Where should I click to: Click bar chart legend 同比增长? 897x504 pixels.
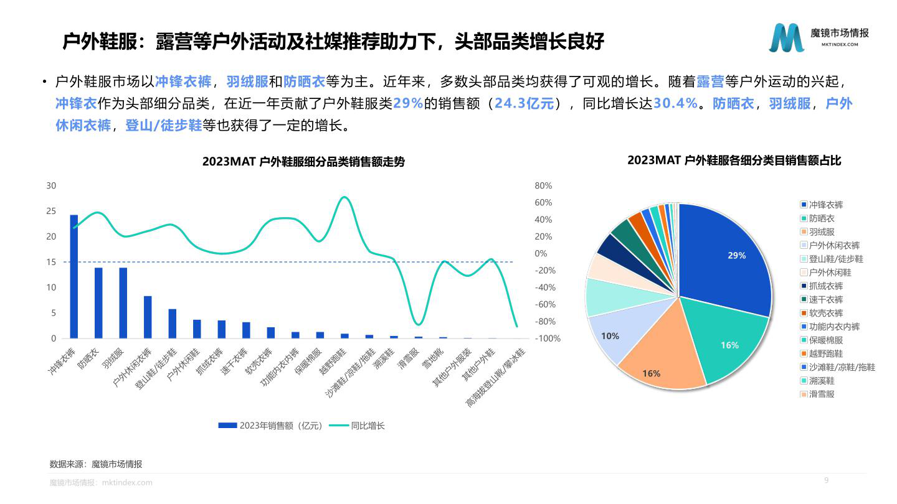tap(357, 426)
